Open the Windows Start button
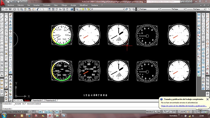 click(4, 116)
